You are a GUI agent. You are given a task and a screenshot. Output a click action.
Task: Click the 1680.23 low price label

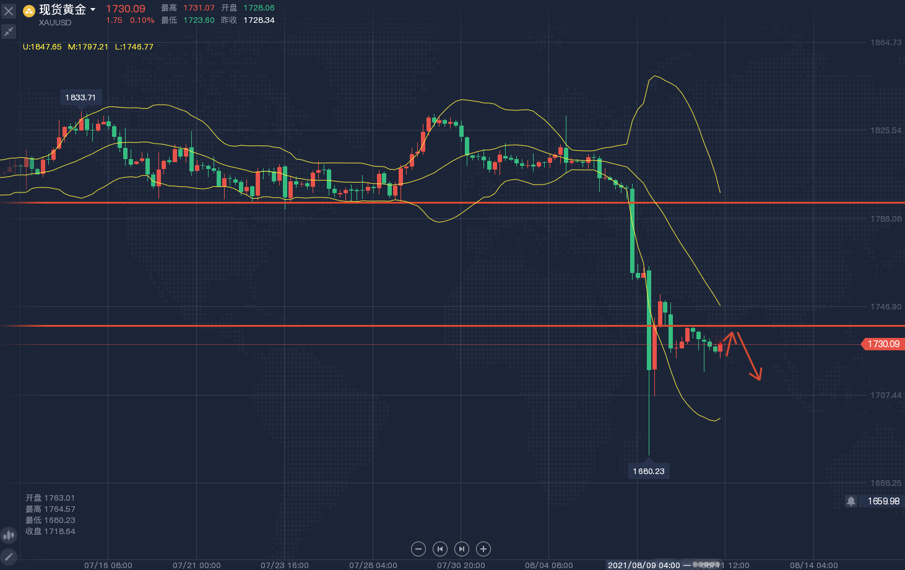(649, 471)
